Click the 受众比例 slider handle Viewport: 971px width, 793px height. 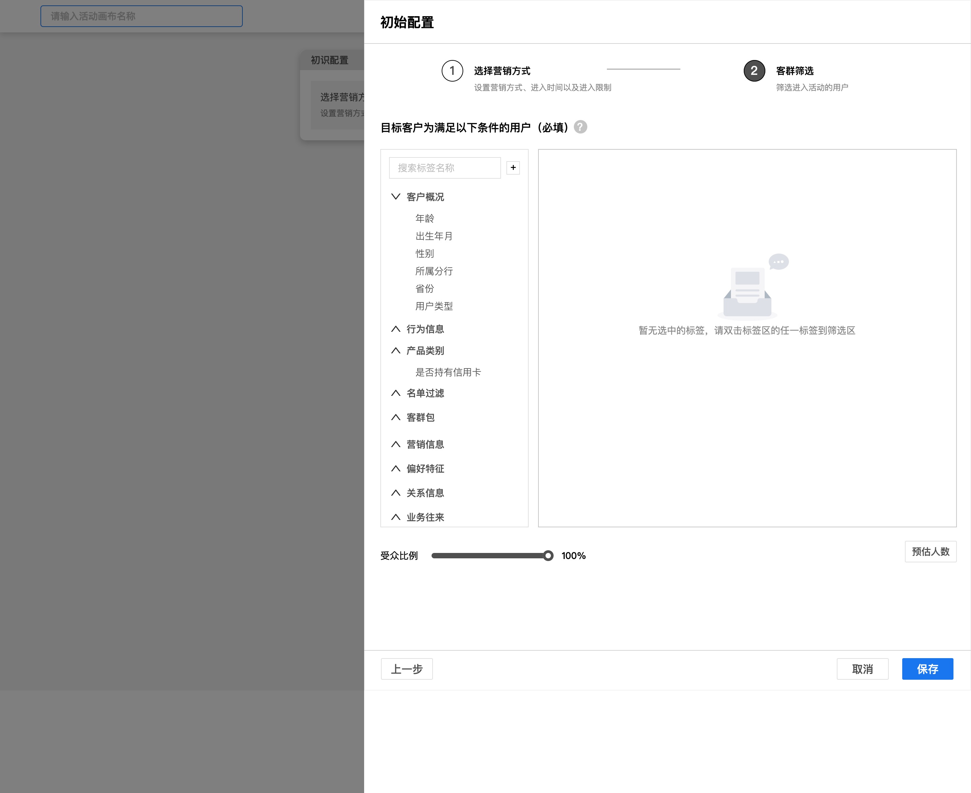pos(548,555)
